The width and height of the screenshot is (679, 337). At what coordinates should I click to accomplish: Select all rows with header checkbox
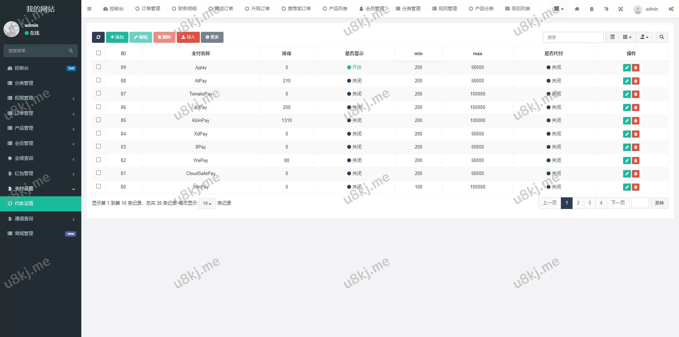98,53
